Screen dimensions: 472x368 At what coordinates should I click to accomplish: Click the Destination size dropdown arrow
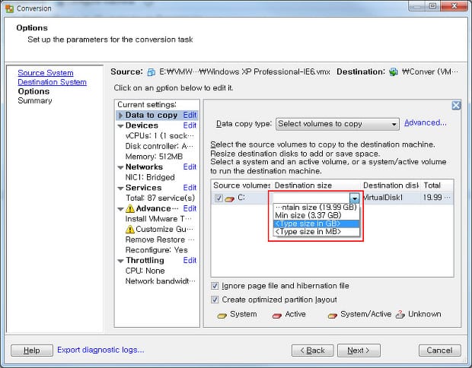[x=355, y=198]
